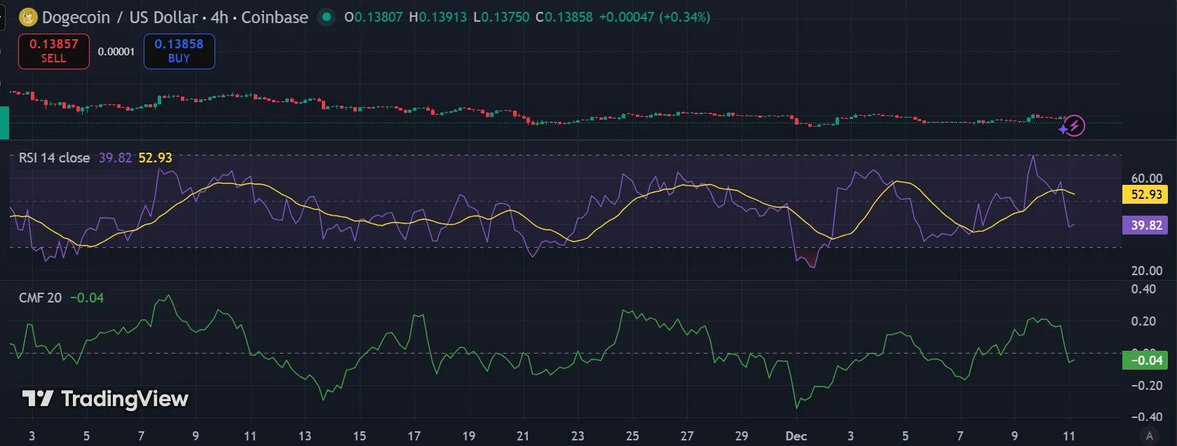Click the yellow 52.93 RSI axis label
Screen dimensions: 1177x446
[x=1146, y=195]
